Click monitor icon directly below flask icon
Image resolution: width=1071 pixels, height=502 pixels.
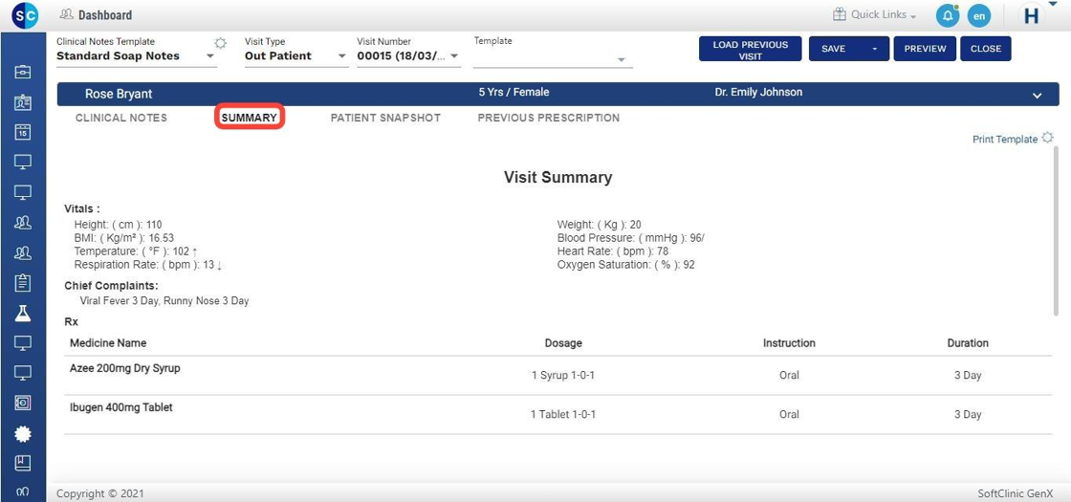23,343
